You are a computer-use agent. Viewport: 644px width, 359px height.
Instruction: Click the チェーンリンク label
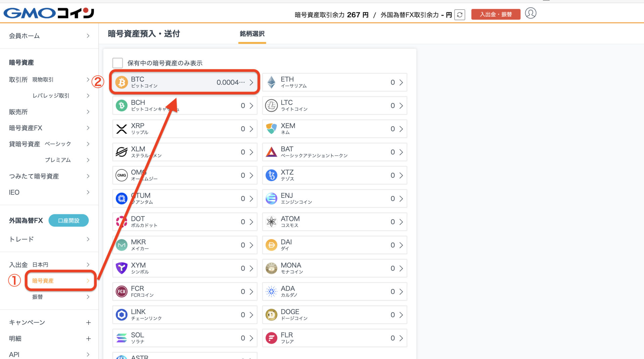click(146, 318)
